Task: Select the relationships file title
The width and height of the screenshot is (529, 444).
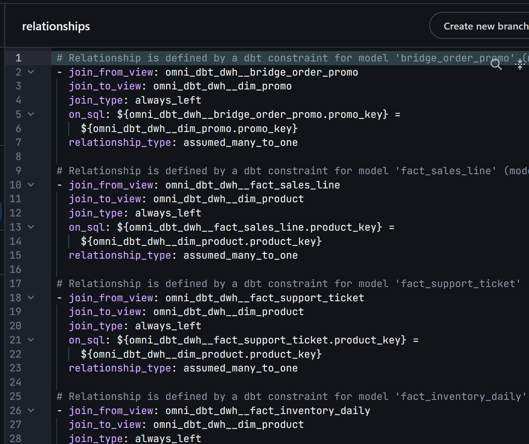Action: pyautogui.click(x=56, y=26)
